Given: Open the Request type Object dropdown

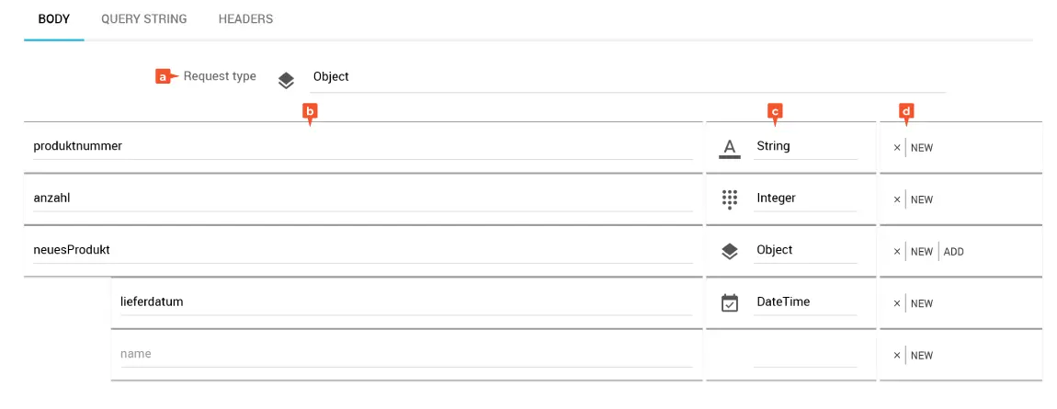Looking at the screenshot, I should tap(625, 77).
